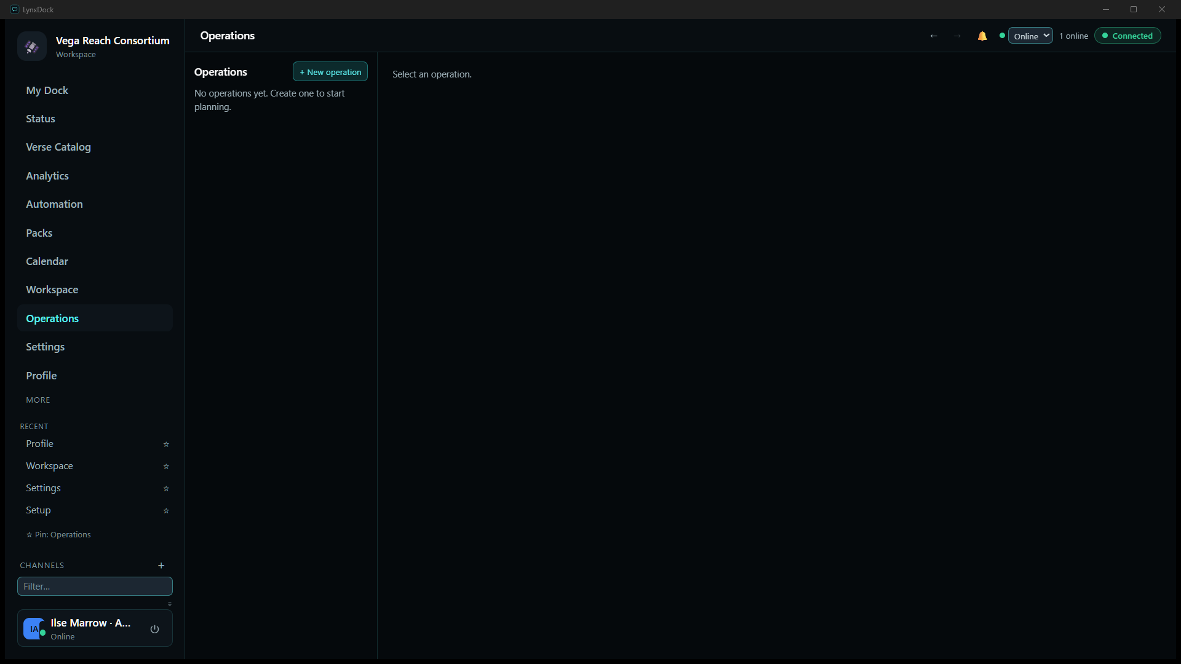Open My Dock in sidebar
Image resolution: width=1181 pixels, height=664 pixels.
click(95, 90)
